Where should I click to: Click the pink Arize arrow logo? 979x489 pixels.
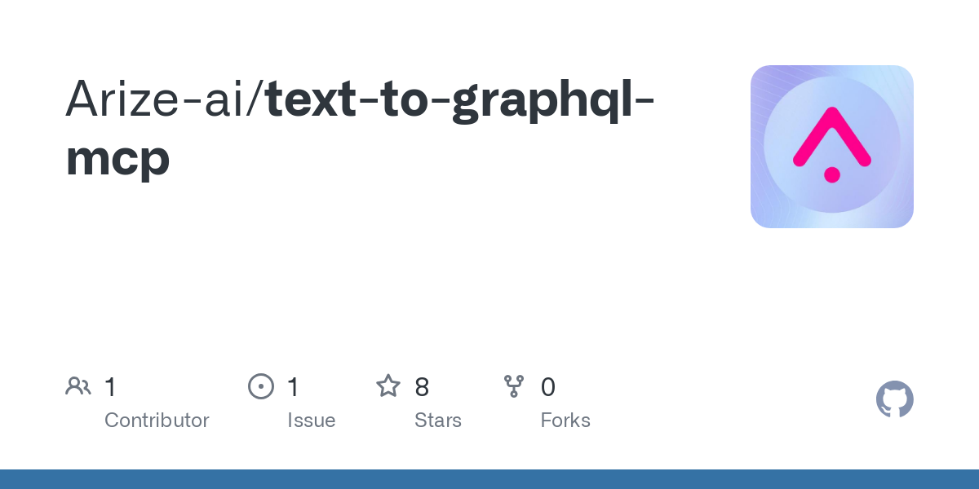(832, 137)
